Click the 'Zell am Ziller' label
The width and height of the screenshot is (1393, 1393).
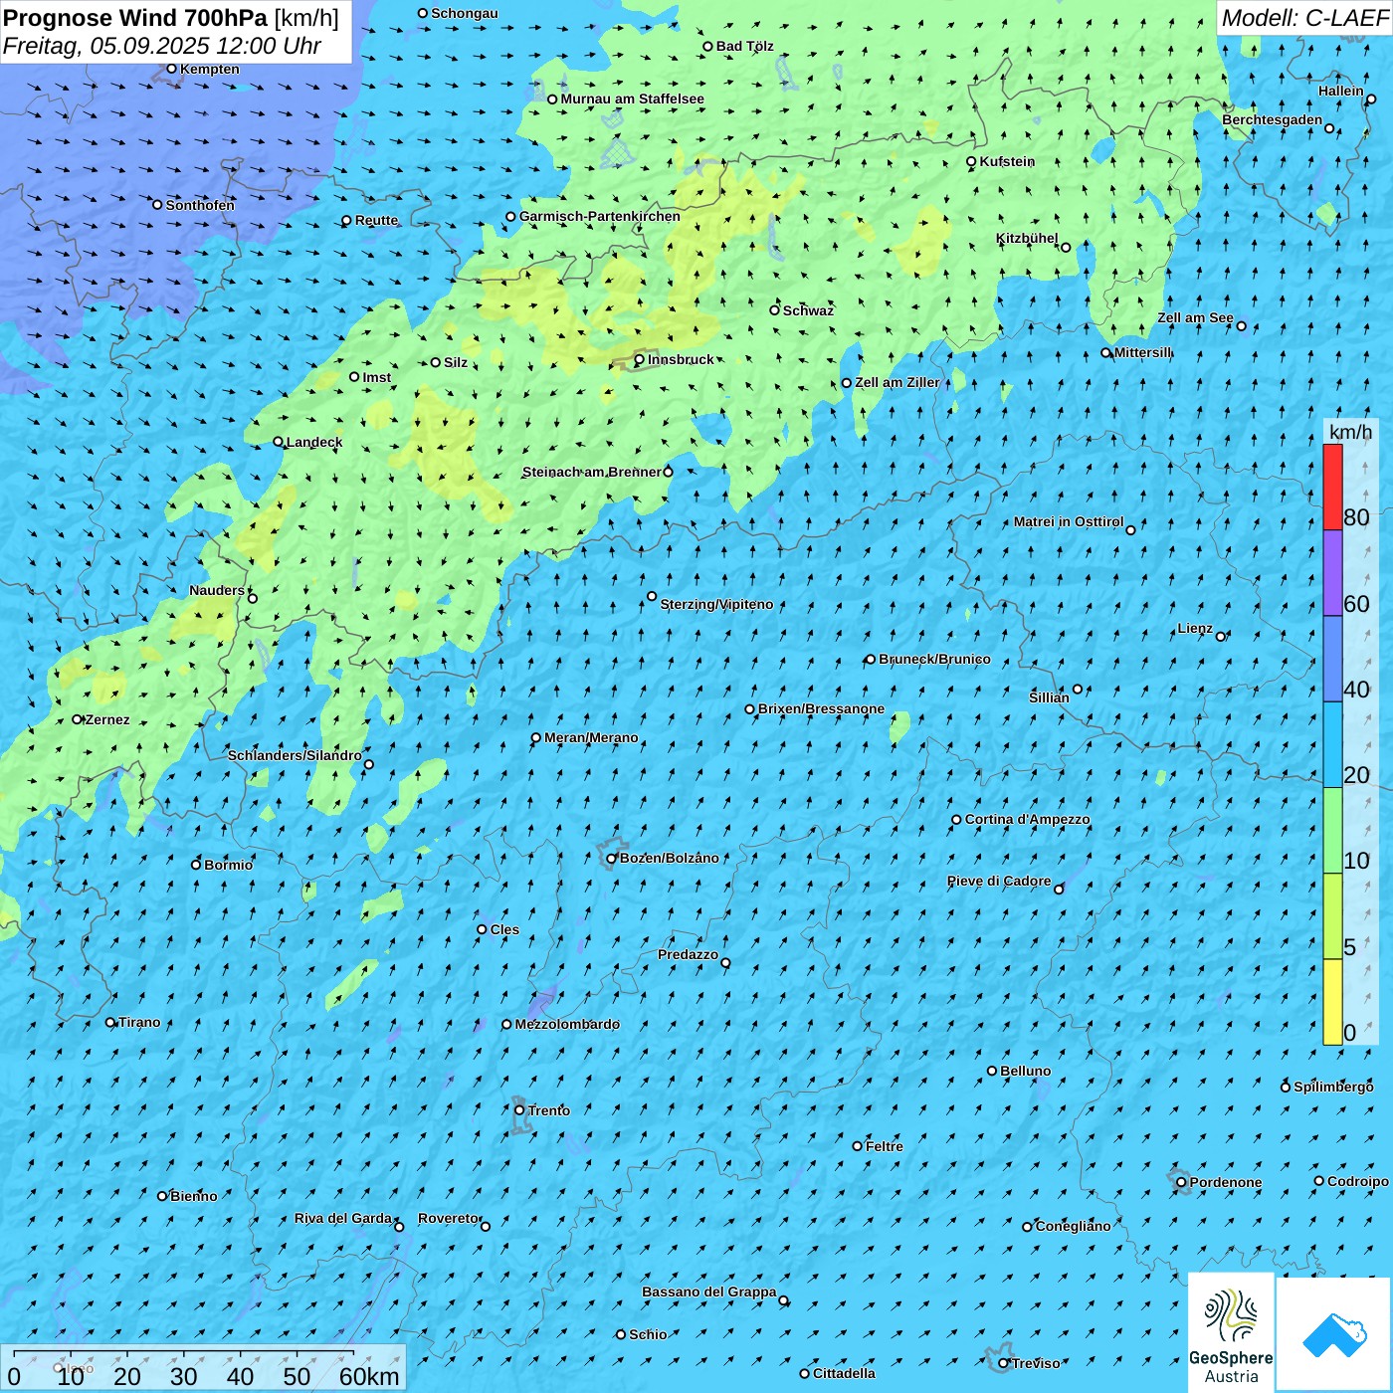click(897, 382)
